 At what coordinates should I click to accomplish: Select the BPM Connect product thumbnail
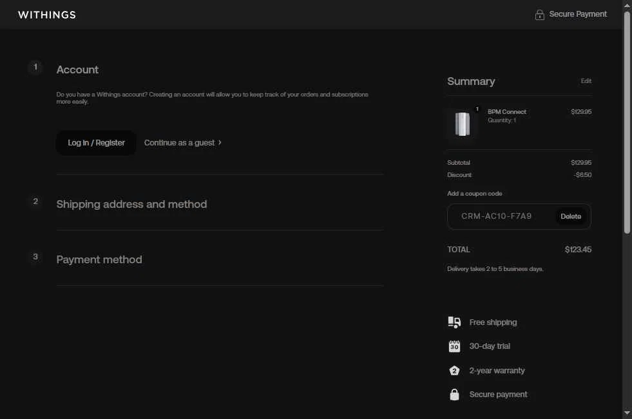click(x=463, y=124)
